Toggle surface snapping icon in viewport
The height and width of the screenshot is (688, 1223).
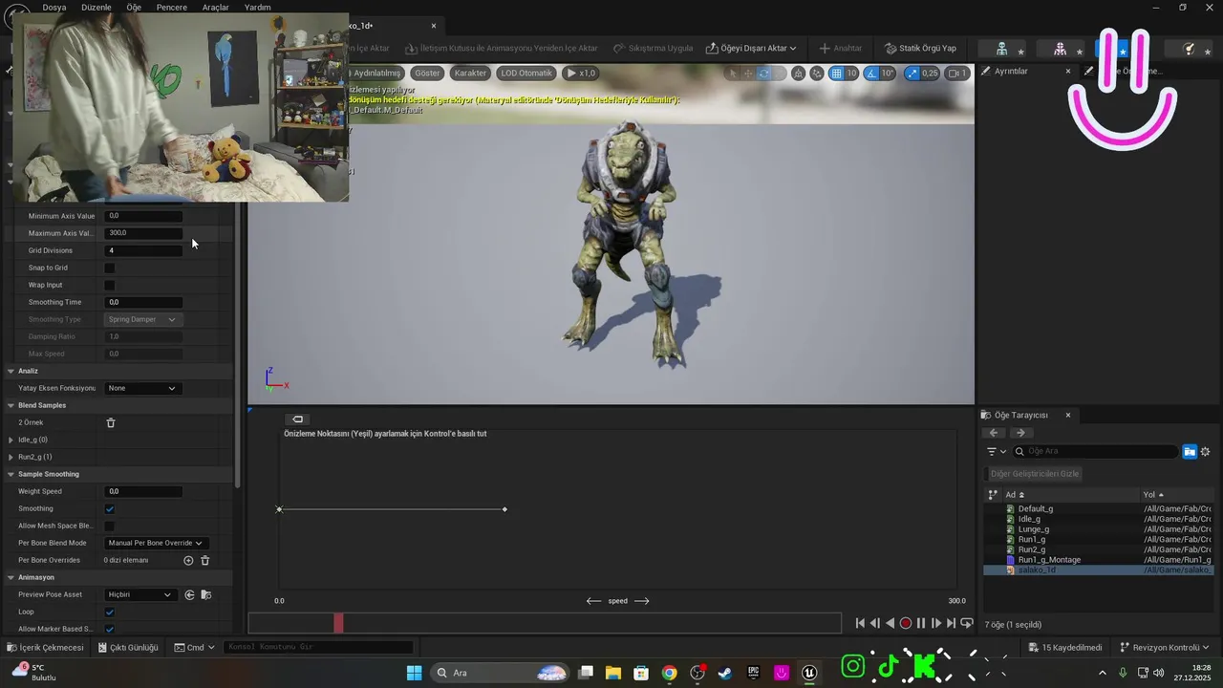817,73
